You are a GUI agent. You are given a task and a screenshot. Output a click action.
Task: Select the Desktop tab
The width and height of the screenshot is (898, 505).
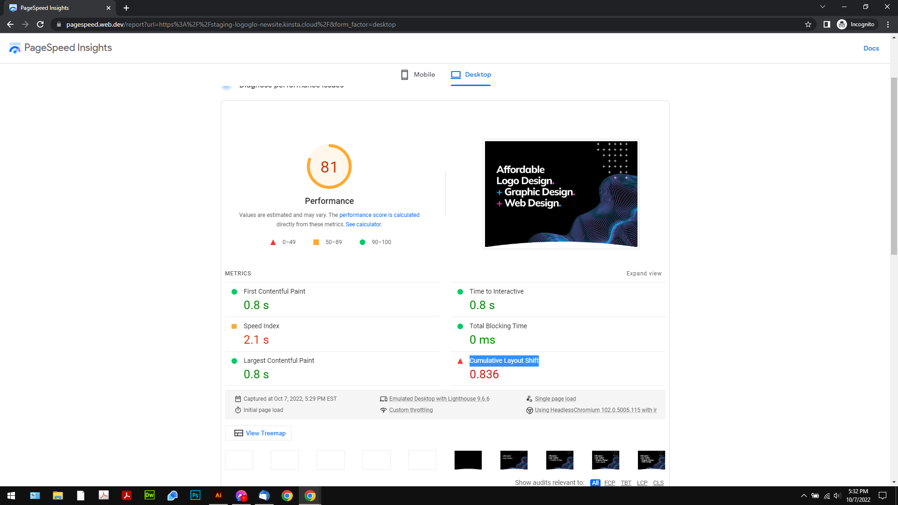coord(471,75)
